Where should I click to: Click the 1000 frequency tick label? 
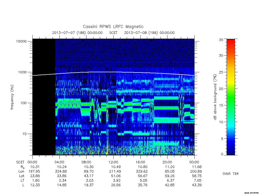23,72
